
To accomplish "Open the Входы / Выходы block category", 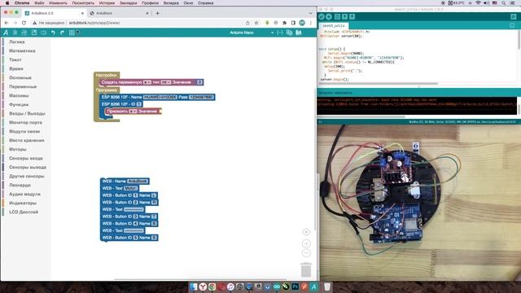I will point(27,114).
